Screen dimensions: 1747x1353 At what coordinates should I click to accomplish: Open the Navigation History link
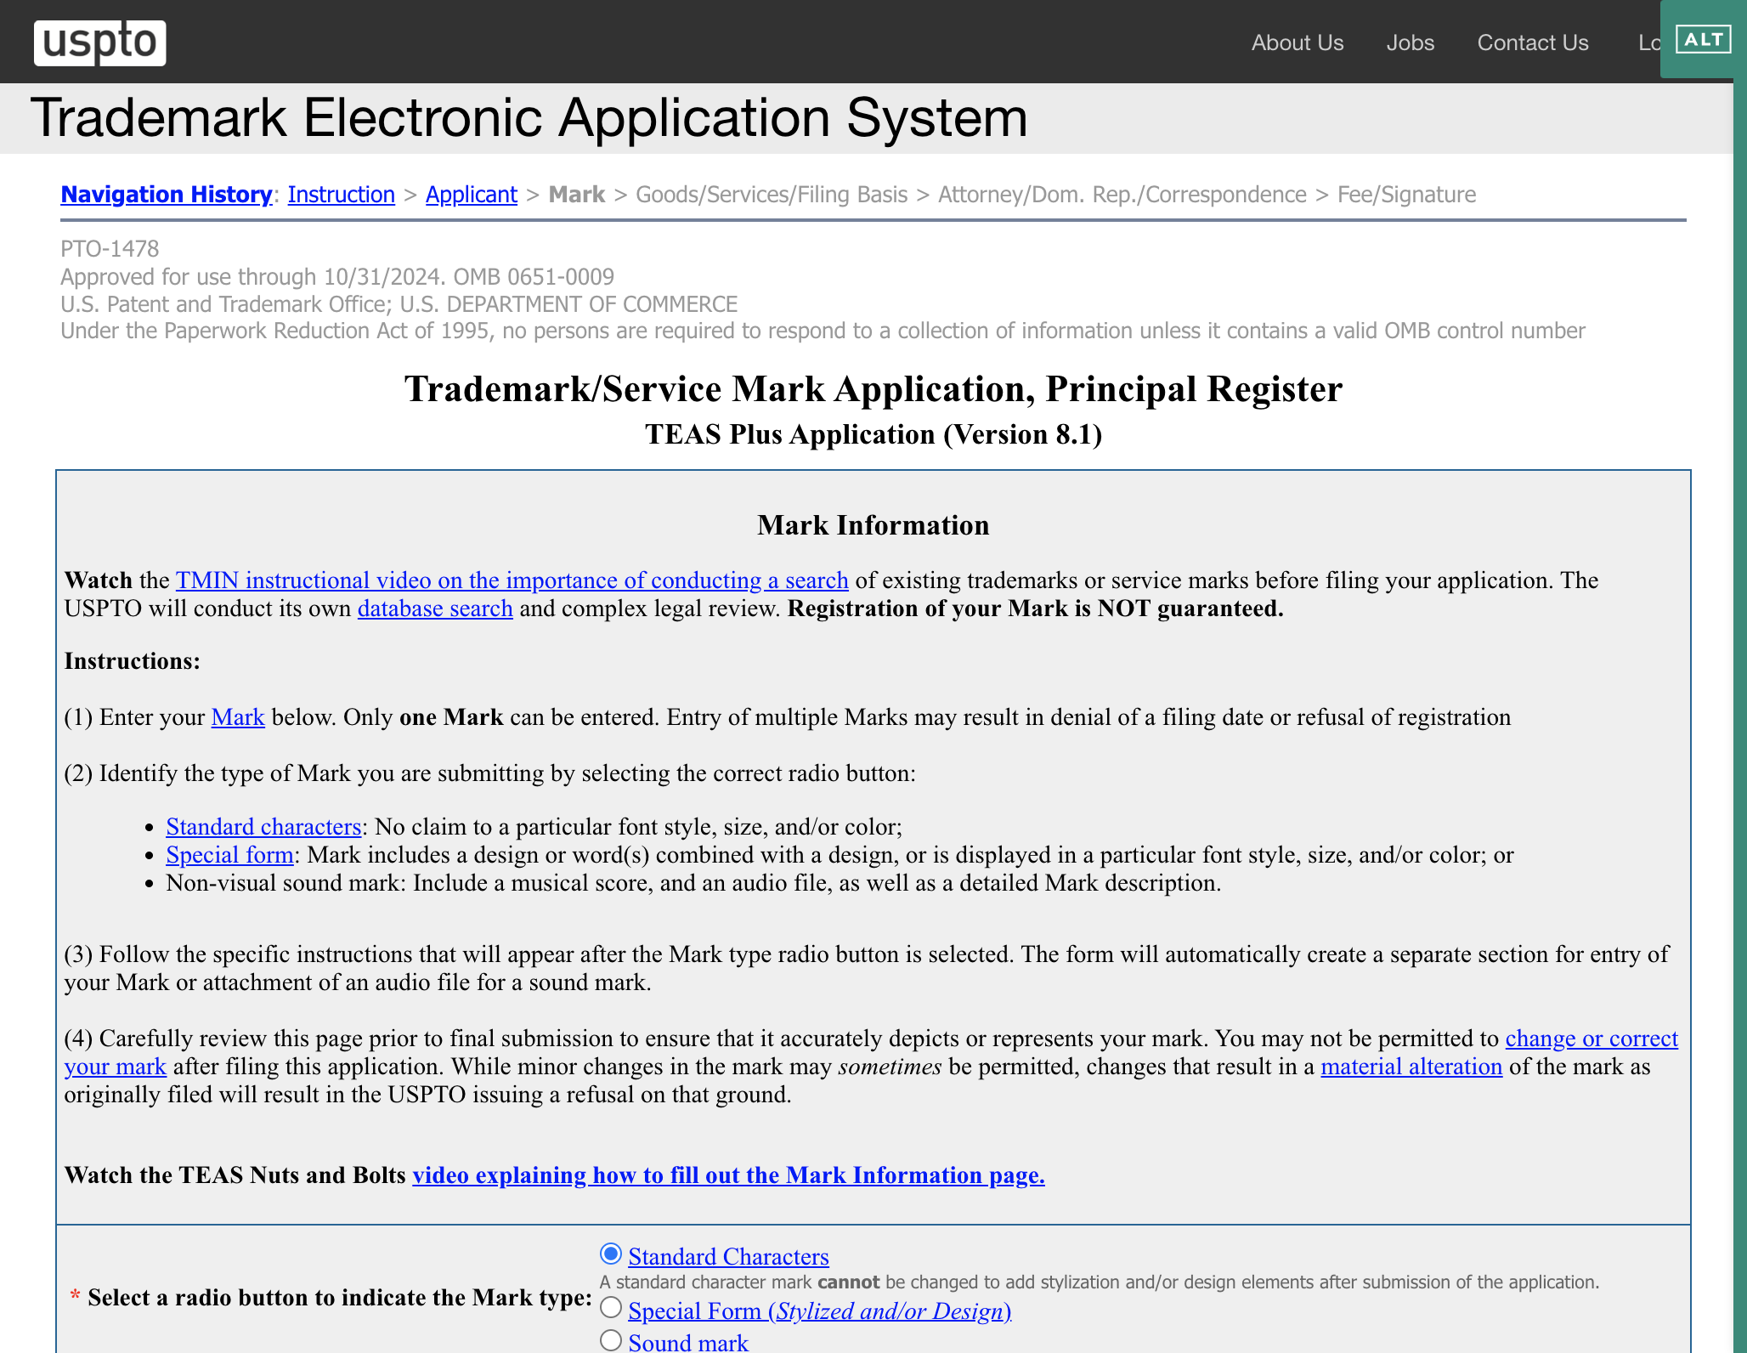167,195
